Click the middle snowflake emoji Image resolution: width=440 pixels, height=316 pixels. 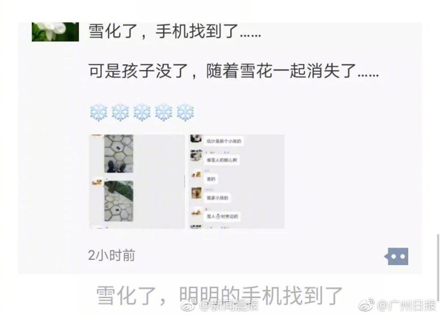[142, 112]
